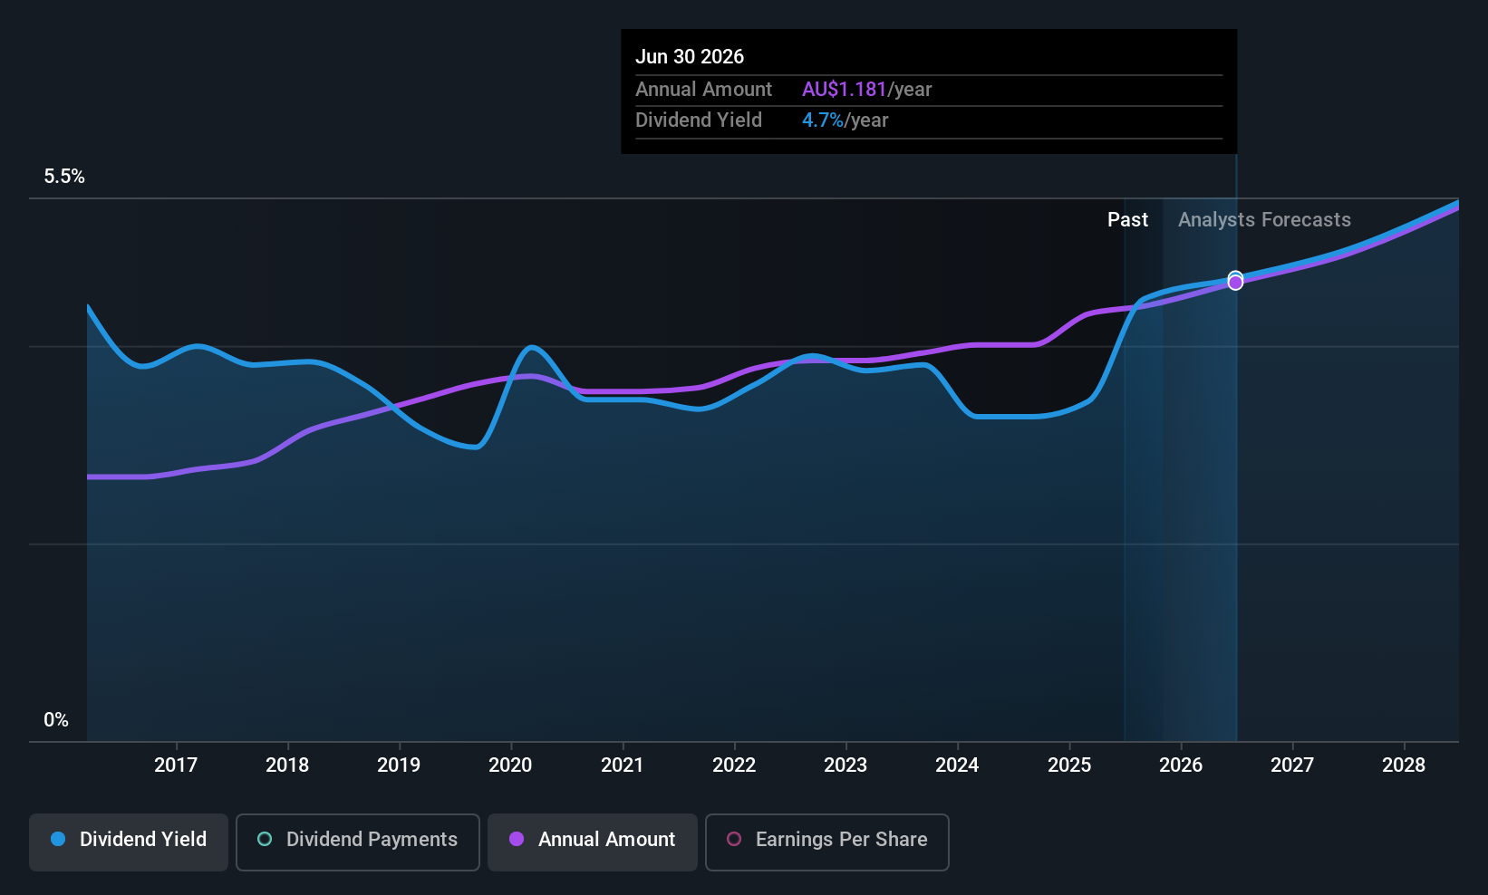The image size is (1488, 895).
Task: Click the AU$1.181/year annual amount value
Action: tap(866, 89)
